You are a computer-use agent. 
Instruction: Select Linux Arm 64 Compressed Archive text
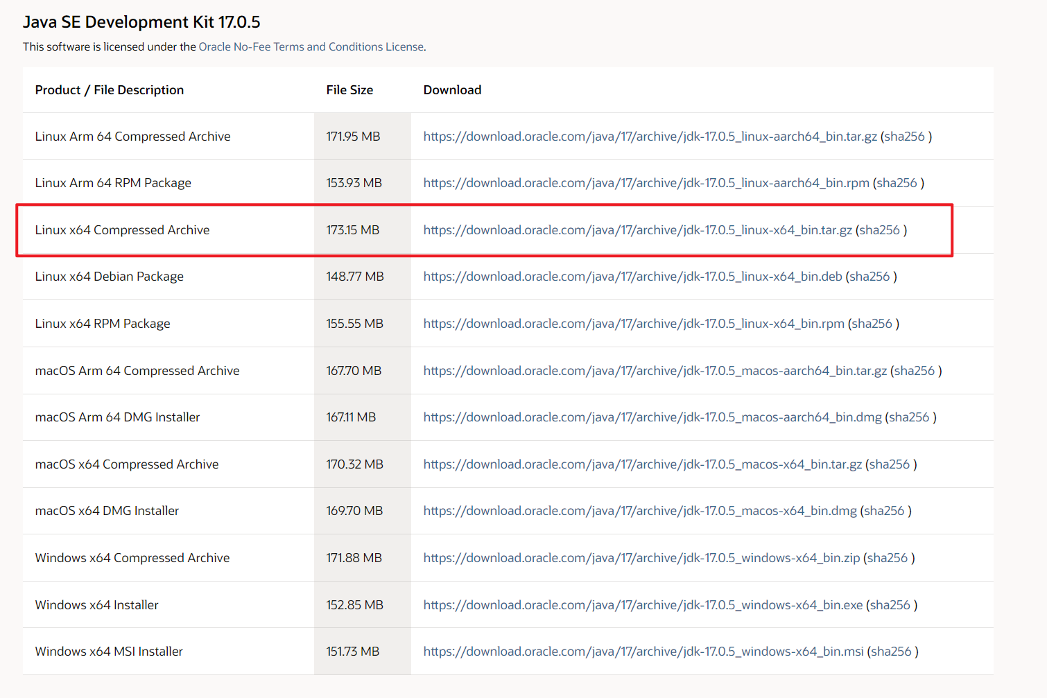tap(133, 137)
